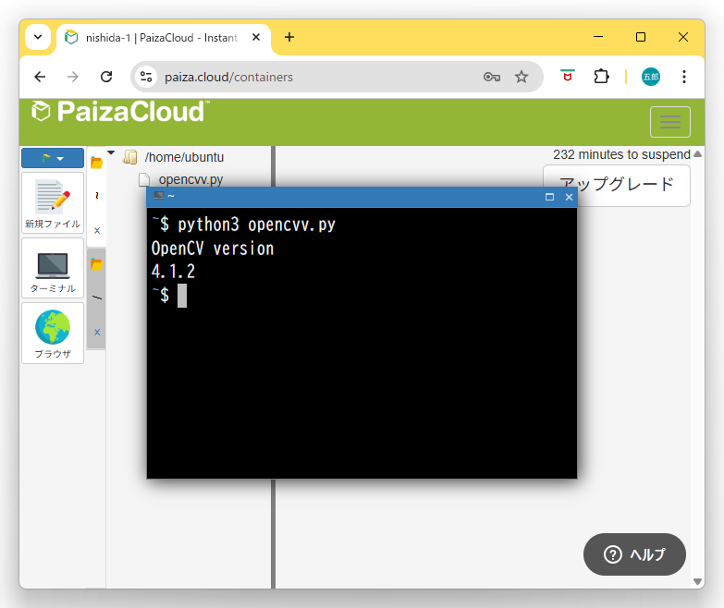
Task: Click the アップグレード upgrade button
Action: click(x=617, y=185)
